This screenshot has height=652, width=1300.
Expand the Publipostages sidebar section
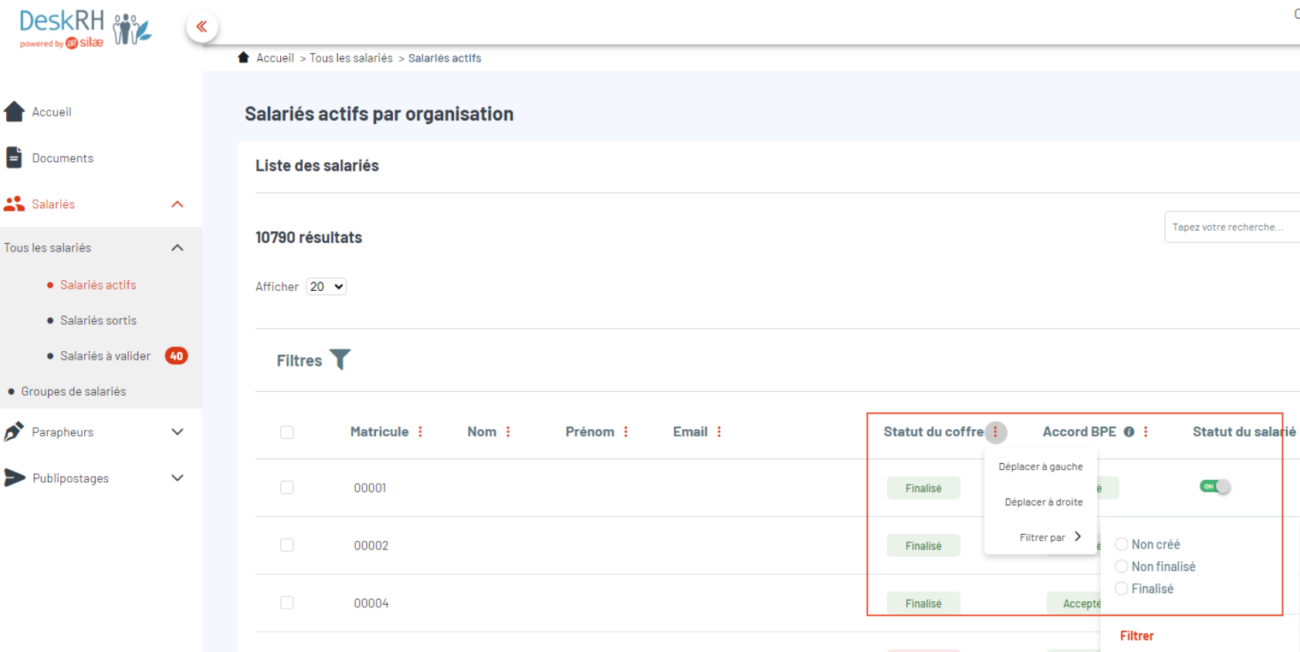[x=177, y=478]
